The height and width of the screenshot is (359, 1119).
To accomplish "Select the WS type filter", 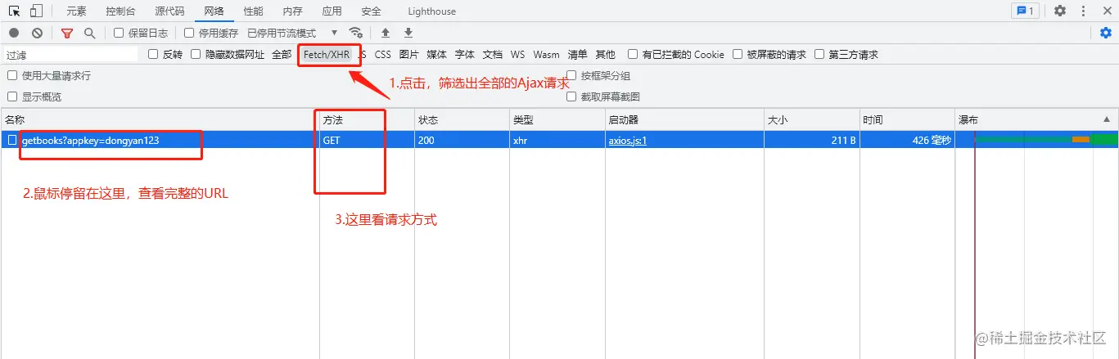I will (517, 54).
